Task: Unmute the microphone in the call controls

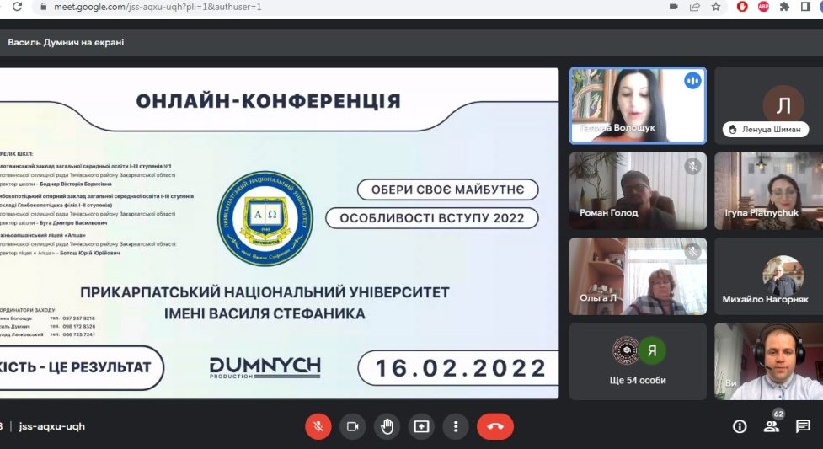Action: [x=318, y=426]
